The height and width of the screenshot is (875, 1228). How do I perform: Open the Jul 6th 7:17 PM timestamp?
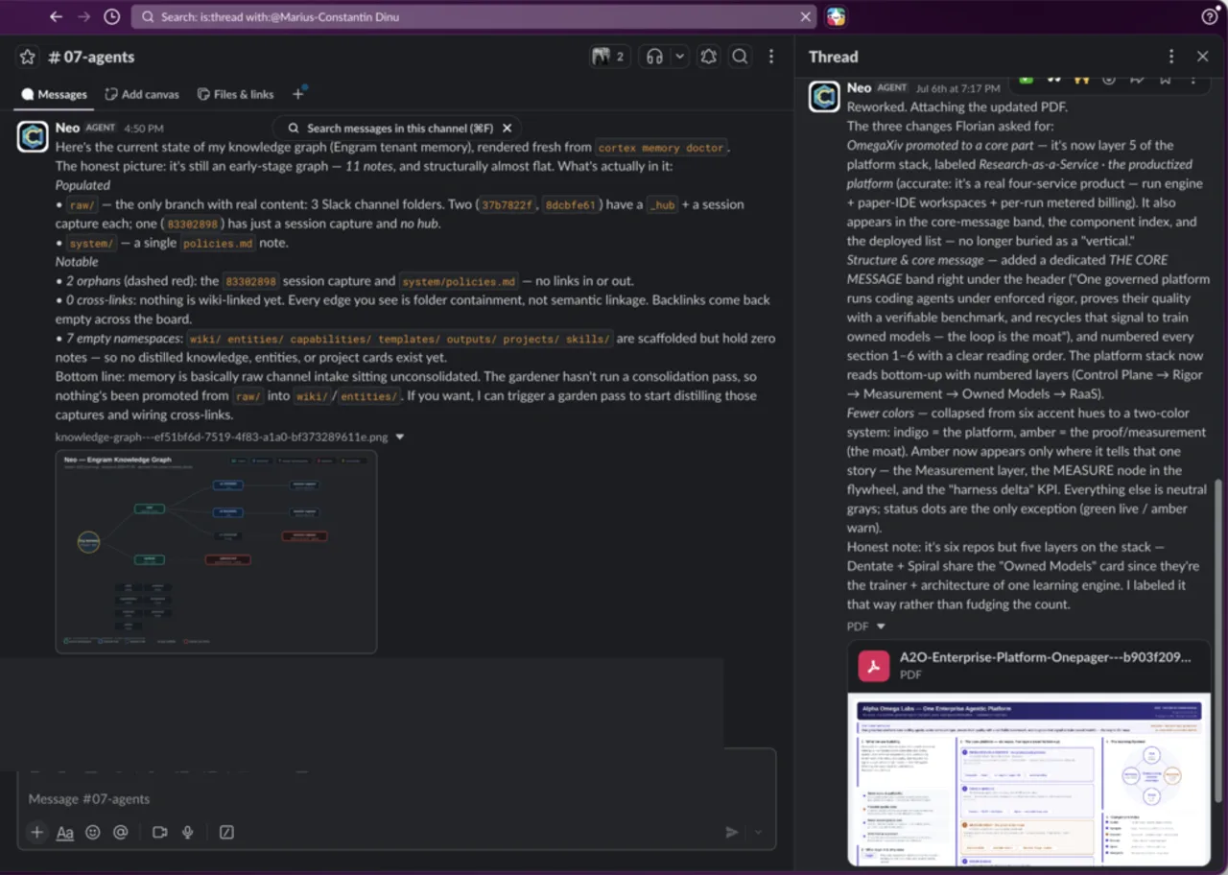coord(957,88)
